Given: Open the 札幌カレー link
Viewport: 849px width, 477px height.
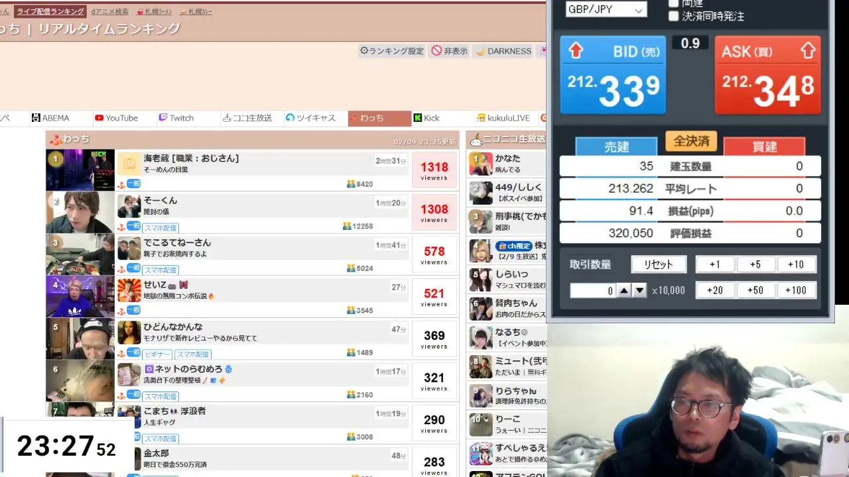Looking at the screenshot, I should point(196,12).
